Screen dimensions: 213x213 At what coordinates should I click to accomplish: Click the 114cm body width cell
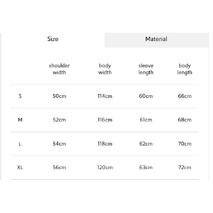pyautogui.click(x=105, y=96)
